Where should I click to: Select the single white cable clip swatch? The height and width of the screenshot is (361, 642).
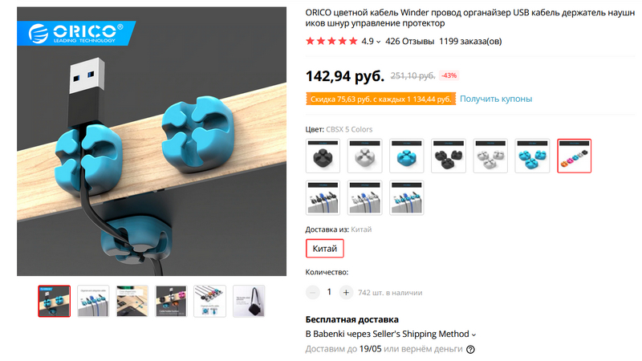(364, 156)
